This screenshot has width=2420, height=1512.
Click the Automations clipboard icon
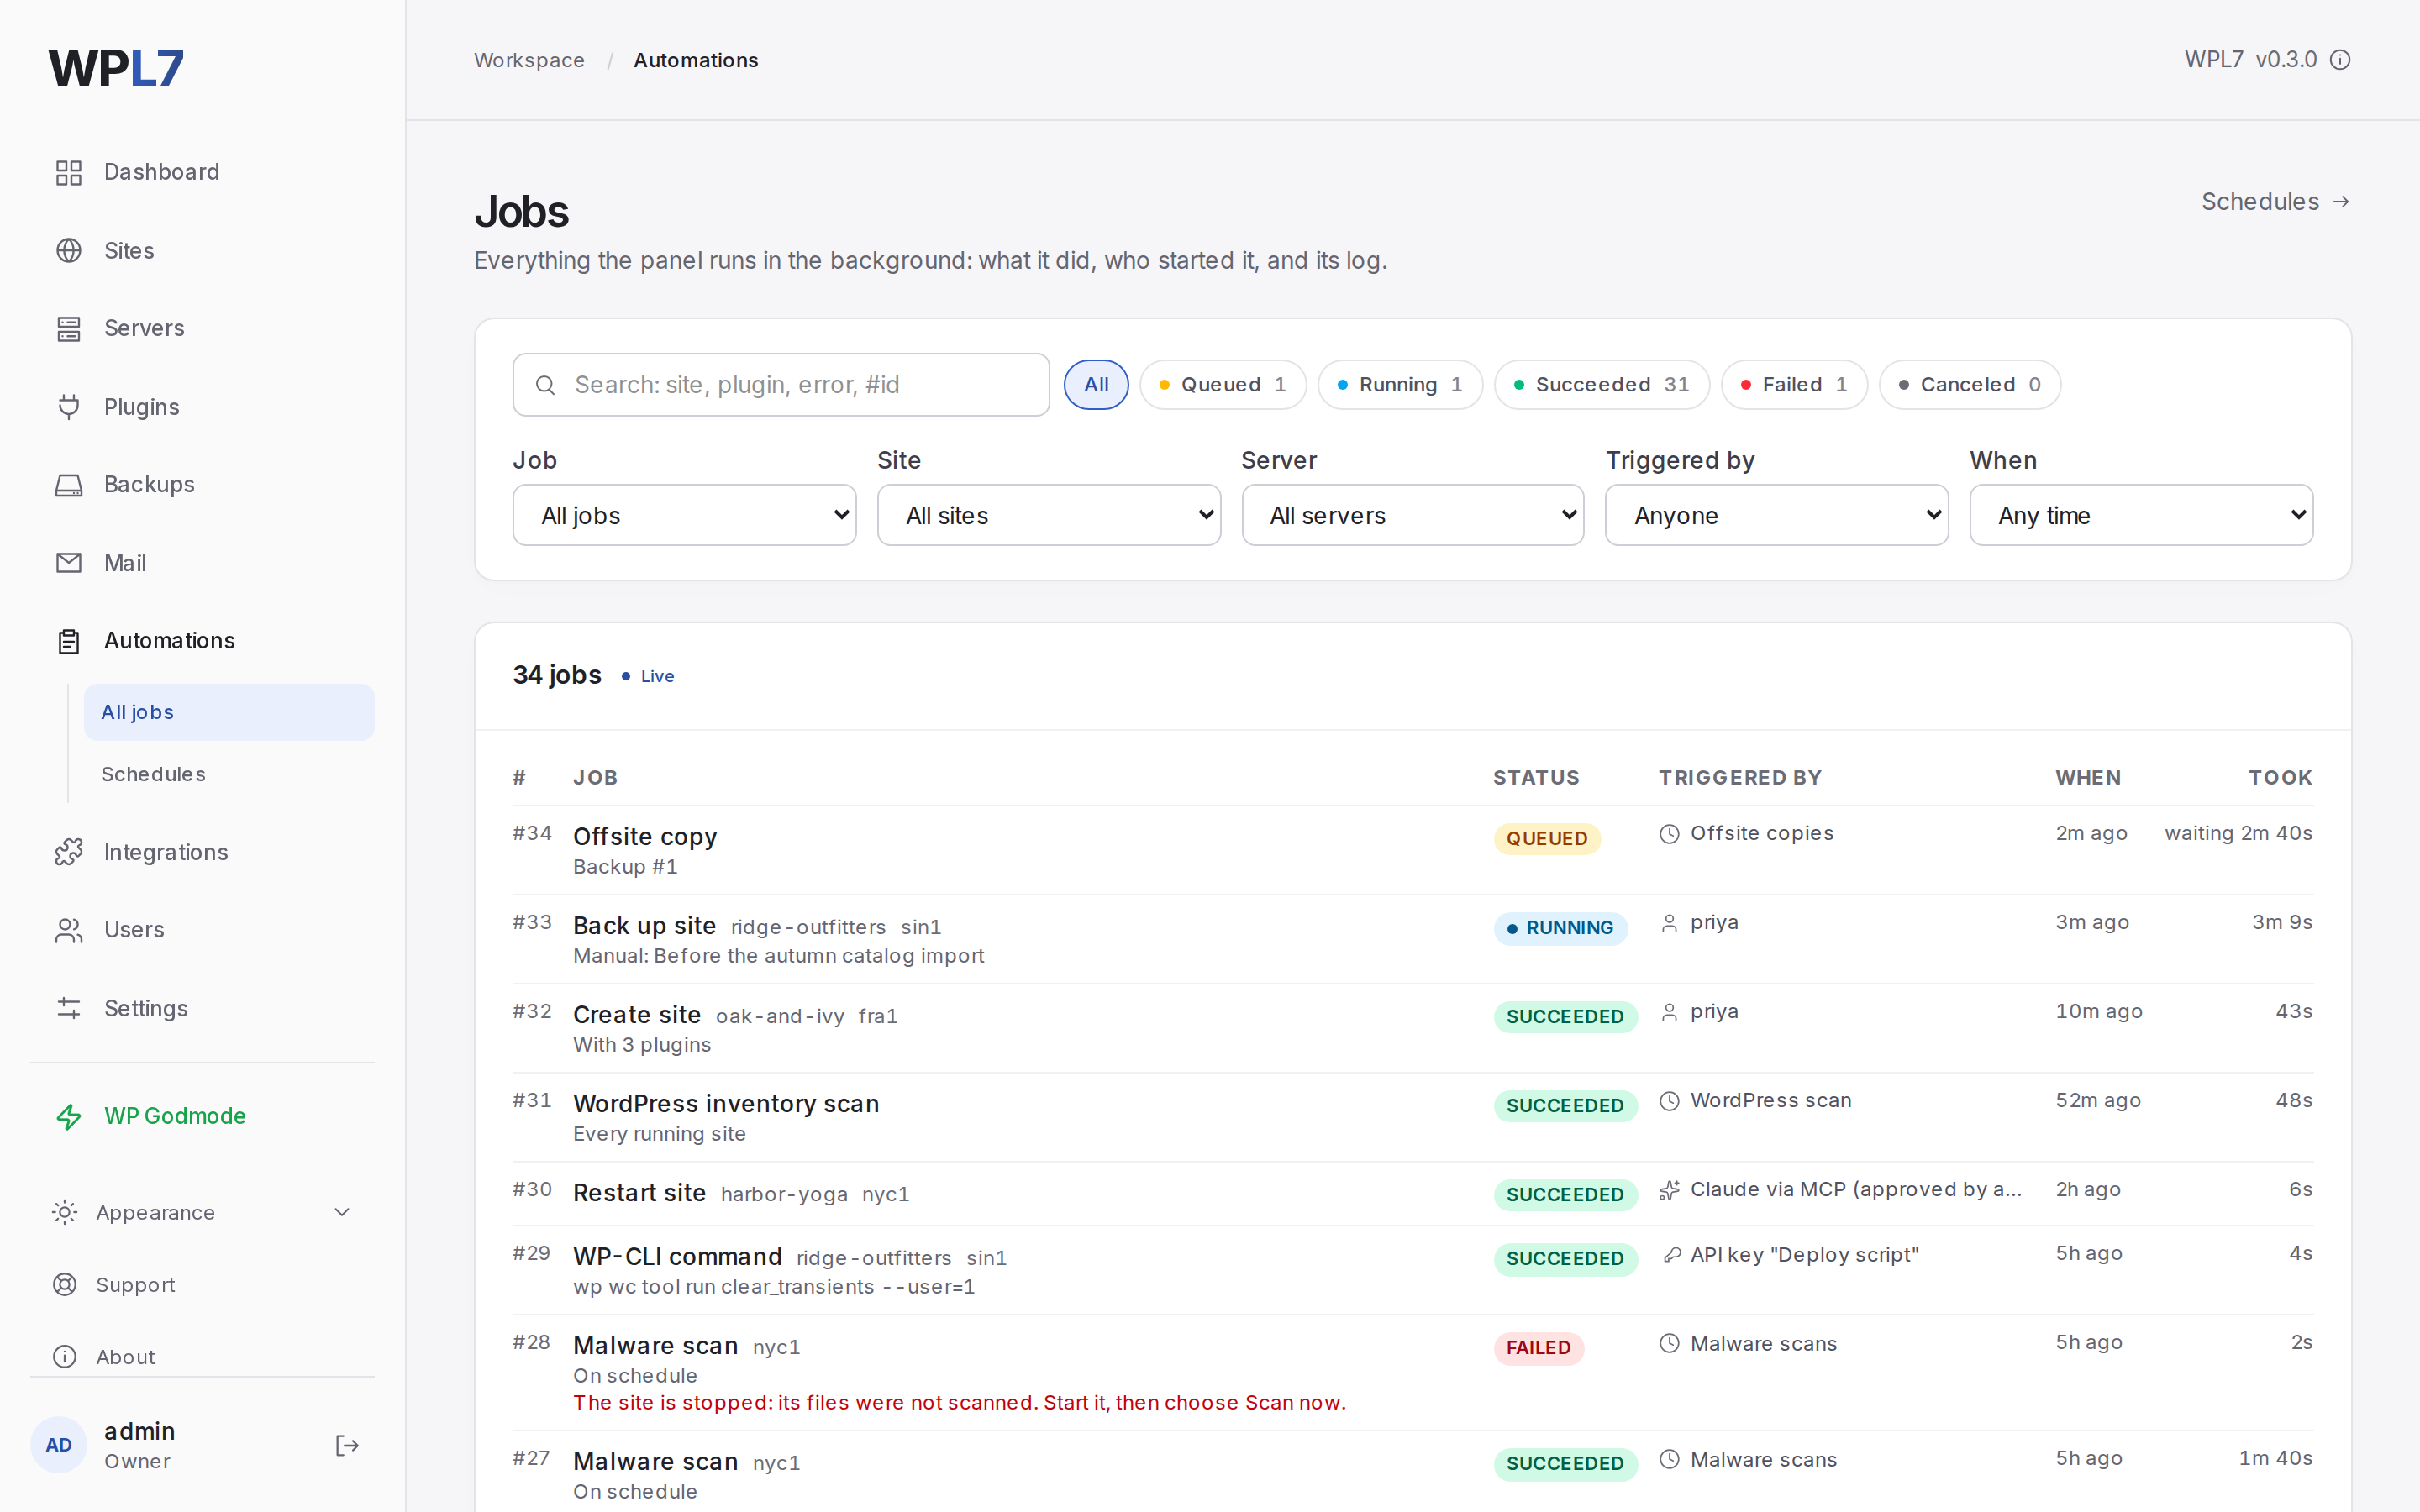click(68, 641)
